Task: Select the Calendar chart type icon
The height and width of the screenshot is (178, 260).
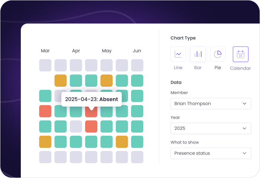Action: [240, 54]
